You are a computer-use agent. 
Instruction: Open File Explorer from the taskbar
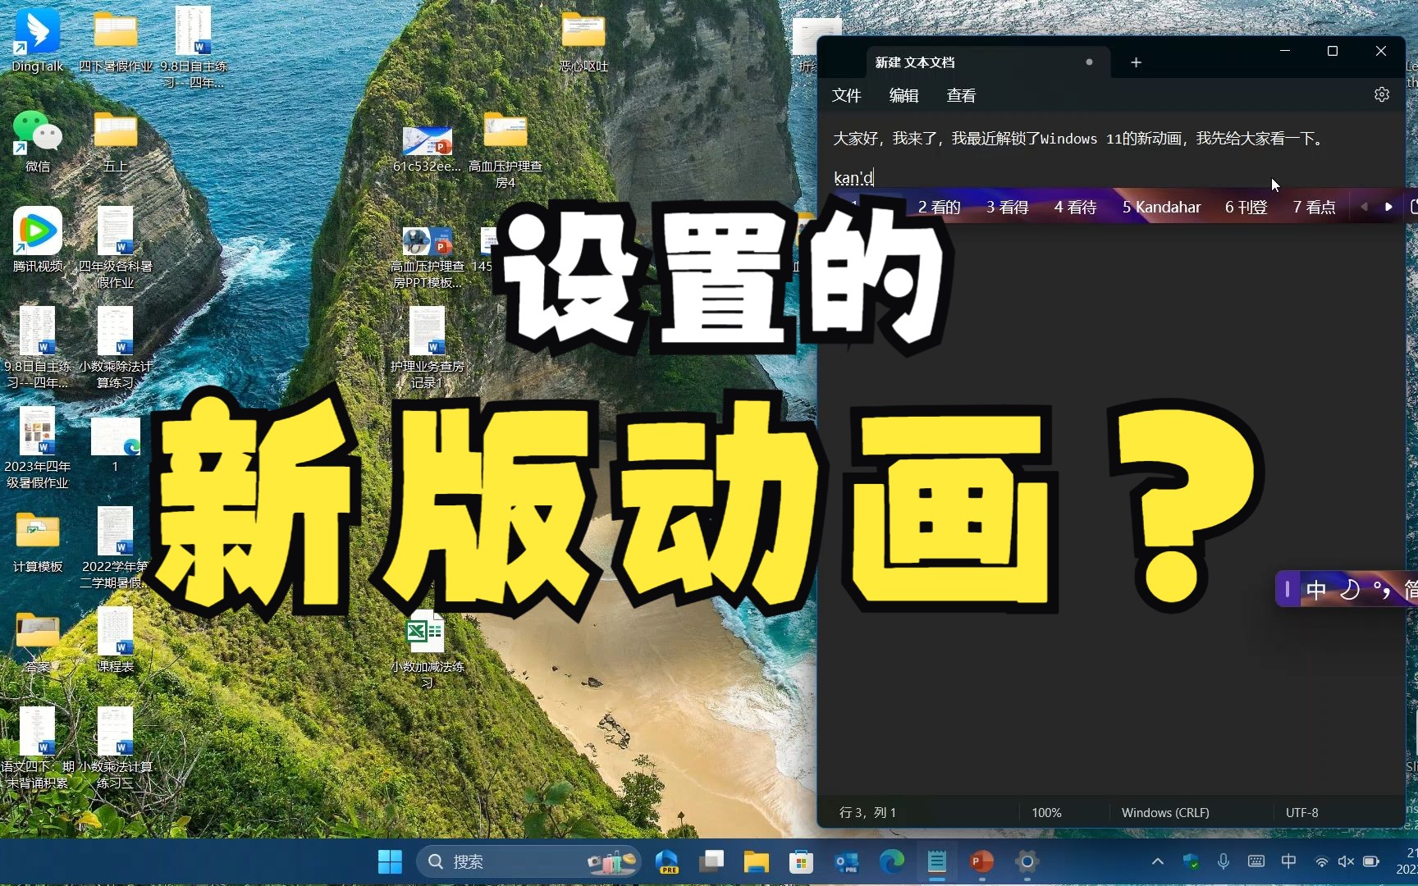756,862
